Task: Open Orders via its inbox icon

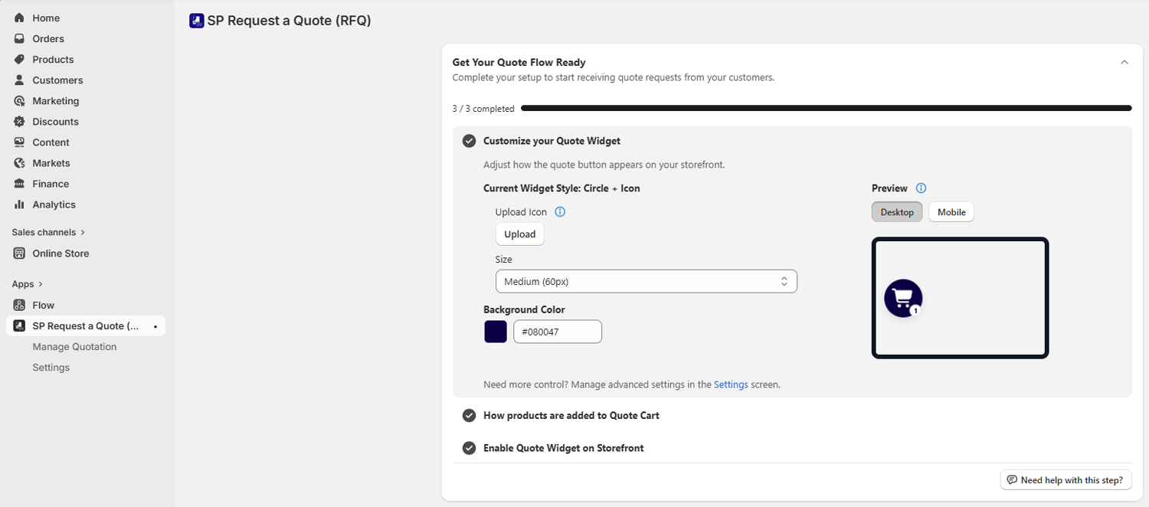Action: pyautogui.click(x=19, y=38)
